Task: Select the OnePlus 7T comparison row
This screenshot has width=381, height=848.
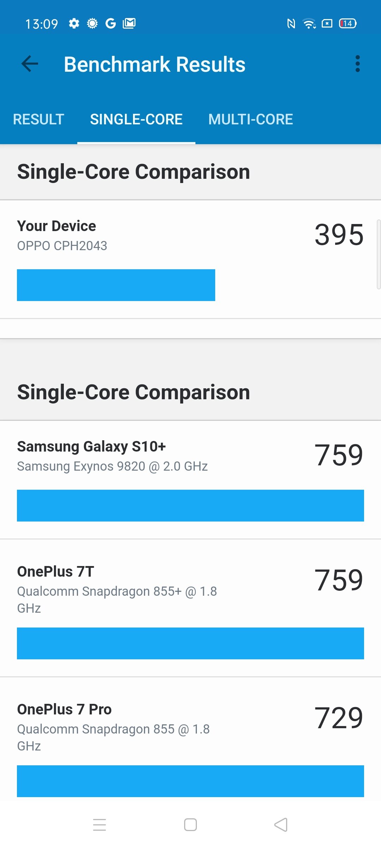Action: click(190, 608)
